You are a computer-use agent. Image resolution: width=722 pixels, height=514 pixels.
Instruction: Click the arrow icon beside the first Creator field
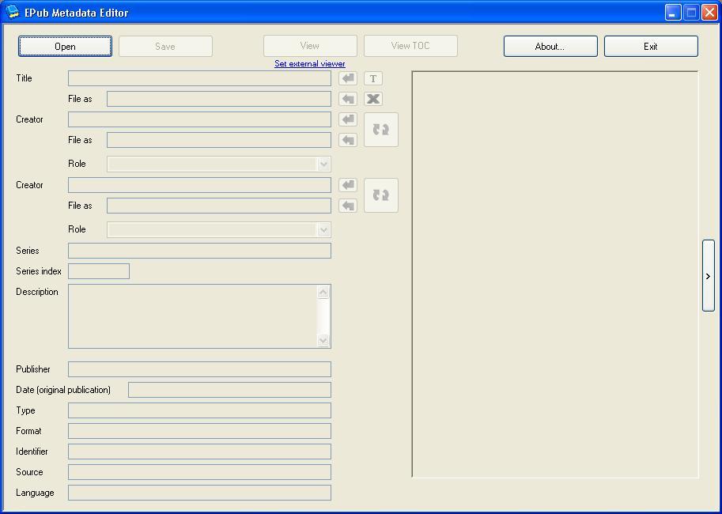tap(346, 119)
